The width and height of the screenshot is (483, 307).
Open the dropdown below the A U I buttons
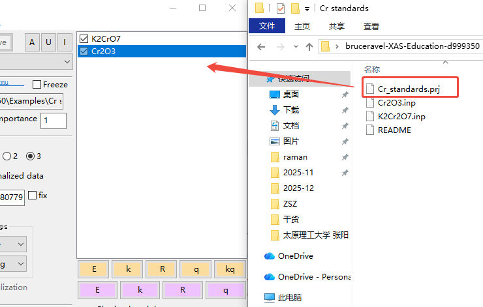coord(67,62)
